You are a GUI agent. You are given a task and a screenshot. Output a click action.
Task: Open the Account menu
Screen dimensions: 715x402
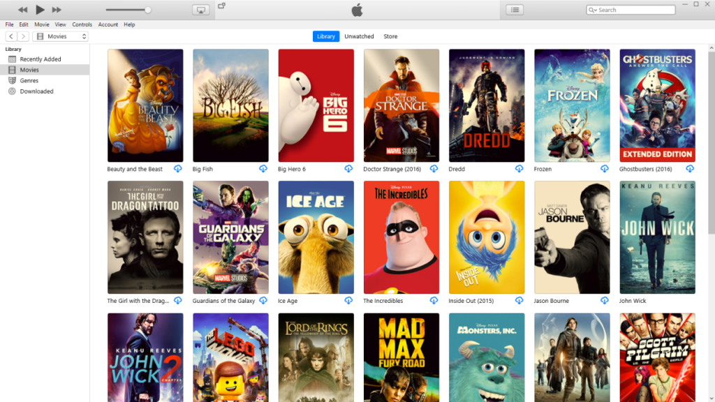coord(108,24)
